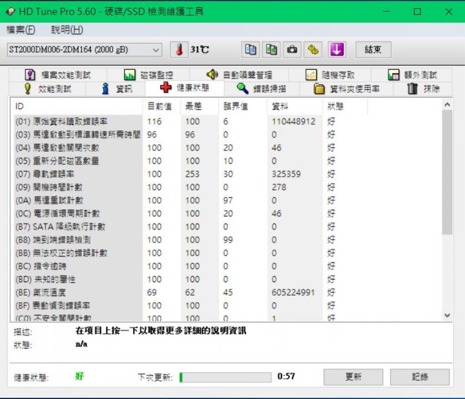Switch to the 額外測試 tab

pyautogui.click(x=412, y=75)
